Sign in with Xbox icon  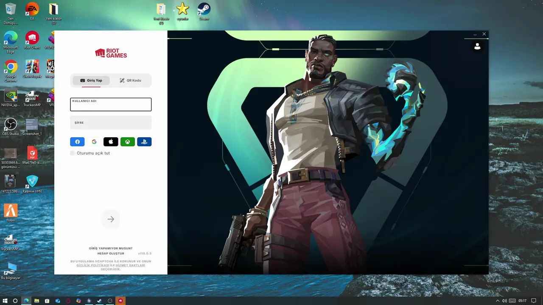coord(128,142)
